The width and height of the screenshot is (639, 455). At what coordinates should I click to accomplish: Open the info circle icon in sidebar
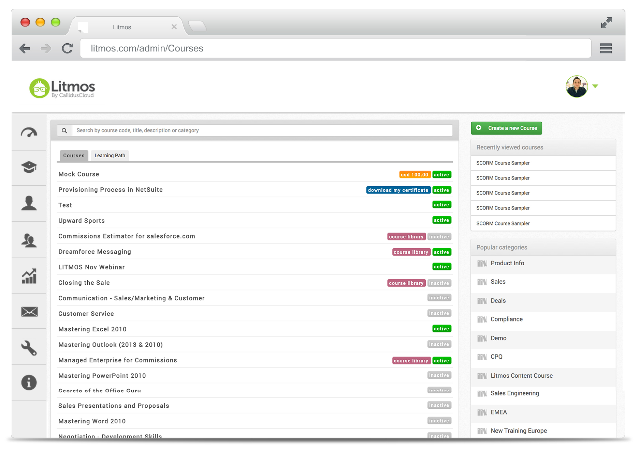coord(29,382)
